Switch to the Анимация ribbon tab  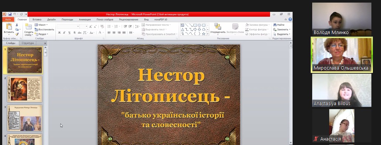coord(85,20)
